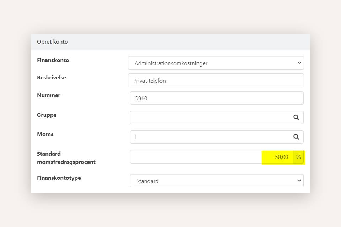Click the Gruppe search magnifier icon

point(296,117)
